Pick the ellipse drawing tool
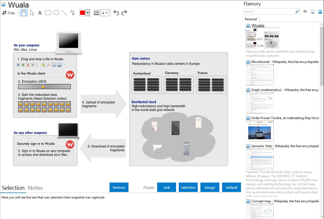The width and height of the screenshot is (324, 219). point(56,13)
